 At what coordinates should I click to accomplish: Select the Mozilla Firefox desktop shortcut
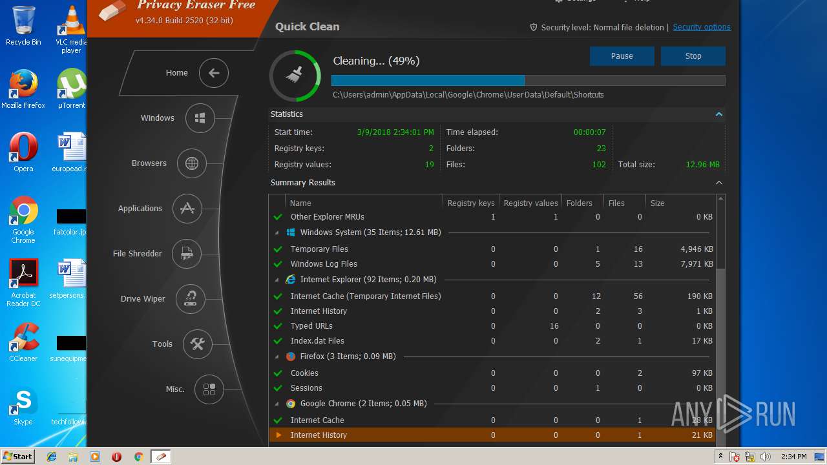coord(23,89)
